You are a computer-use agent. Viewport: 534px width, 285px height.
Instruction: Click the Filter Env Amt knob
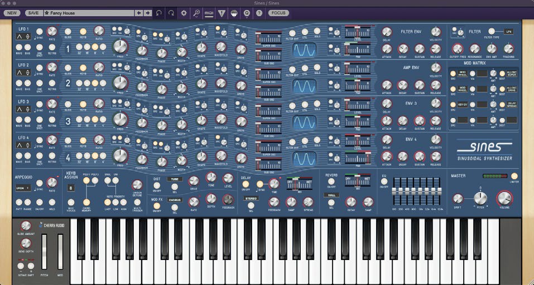click(x=492, y=48)
